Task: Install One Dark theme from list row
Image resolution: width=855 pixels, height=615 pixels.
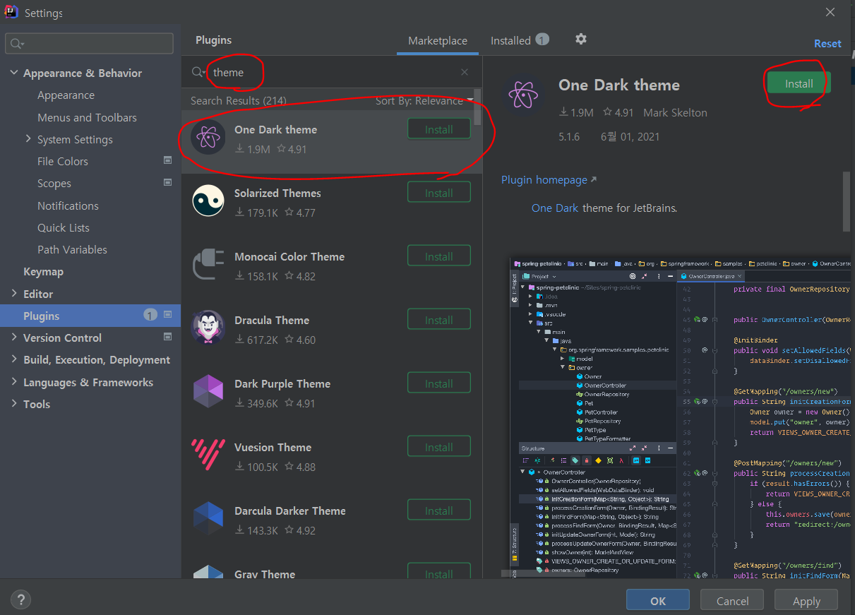Action: 439,129
